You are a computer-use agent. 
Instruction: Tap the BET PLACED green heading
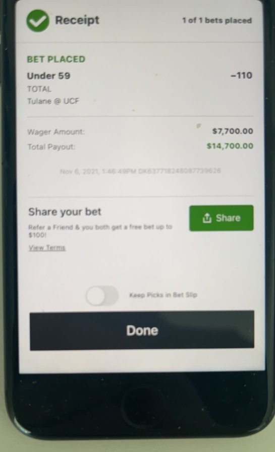pyautogui.click(x=56, y=59)
